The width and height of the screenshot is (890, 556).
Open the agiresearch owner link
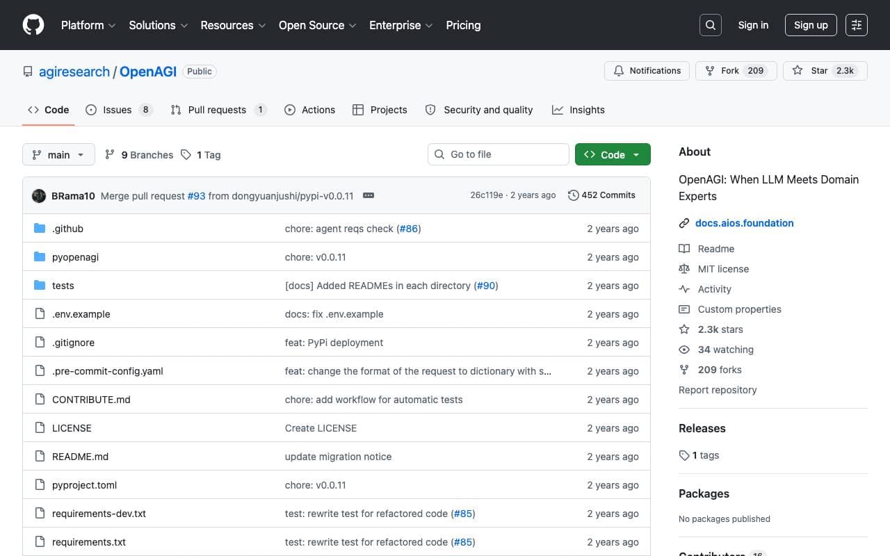tap(74, 72)
